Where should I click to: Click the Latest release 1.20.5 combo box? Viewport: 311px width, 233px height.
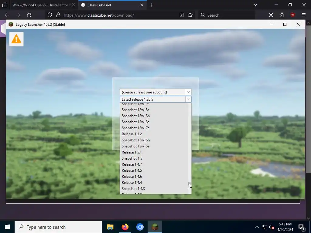click(x=155, y=99)
